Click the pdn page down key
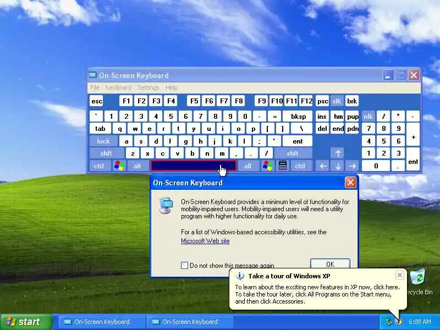Image resolution: width=440 pixels, height=330 pixels. coord(353,129)
